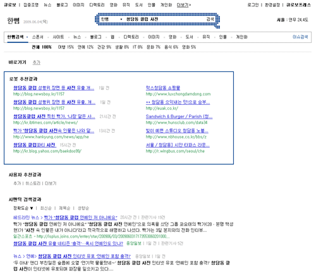Sort results by 제목순
This screenshot has width=316, height=273.
pyautogui.click(x=64, y=208)
